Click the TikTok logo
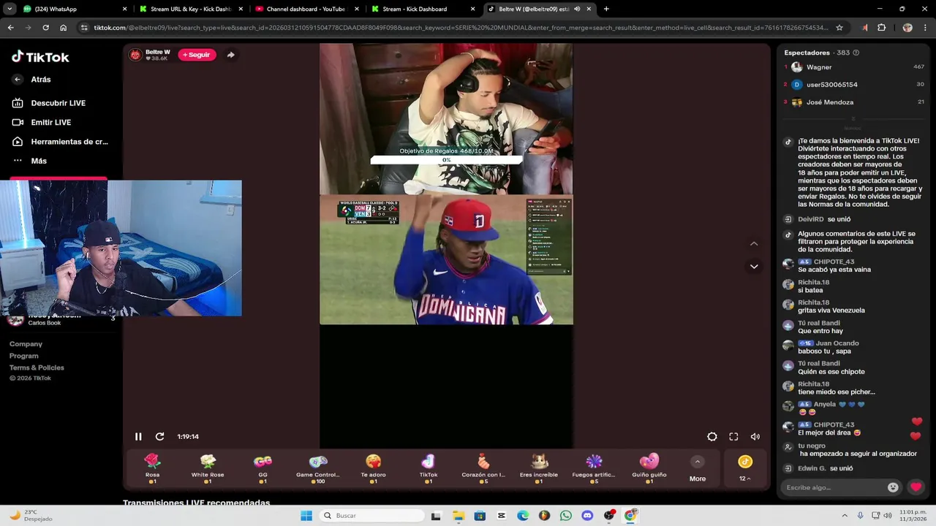 [x=40, y=57]
